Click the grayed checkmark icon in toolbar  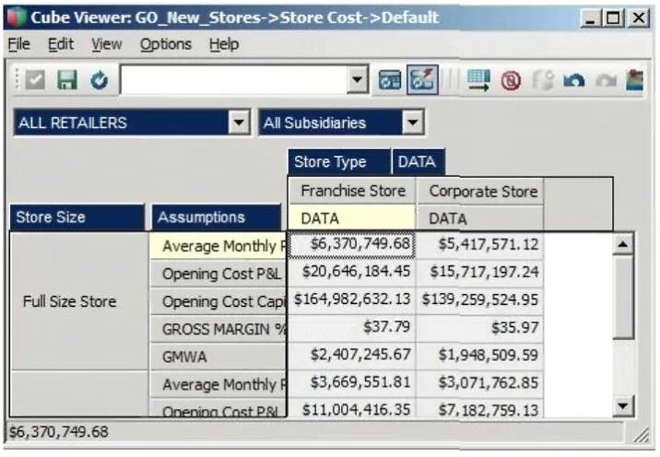point(35,79)
